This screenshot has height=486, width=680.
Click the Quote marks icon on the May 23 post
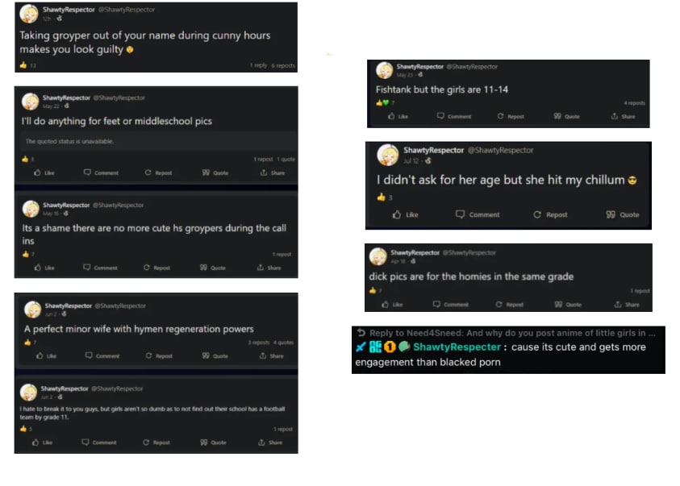click(557, 116)
